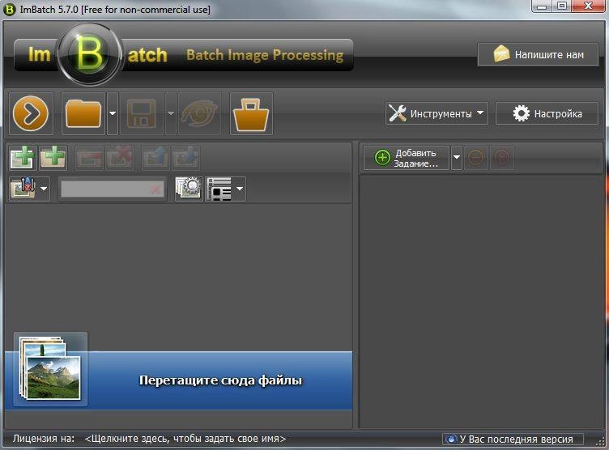Focus the image filter search field

(113, 189)
